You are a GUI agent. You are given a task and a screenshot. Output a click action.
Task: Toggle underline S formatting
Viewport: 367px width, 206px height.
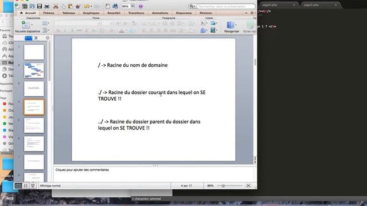click(72, 30)
